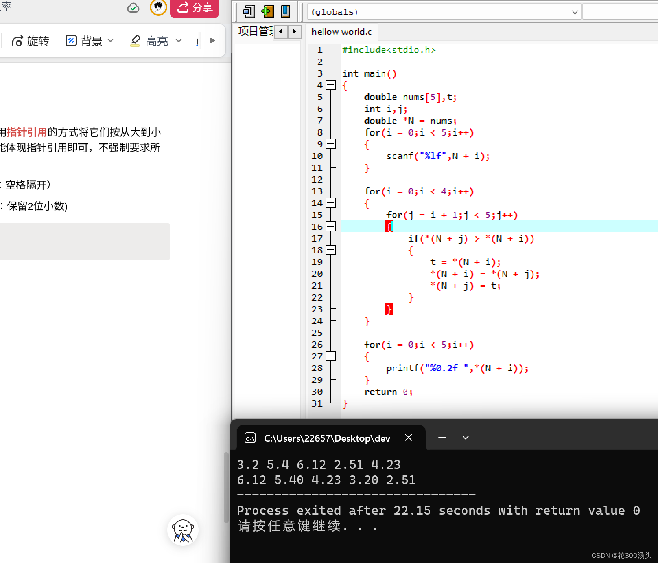This screenshot has width=658, height=563.
Task: Click the plus to open new terminal tab
Action: (442, 437)
